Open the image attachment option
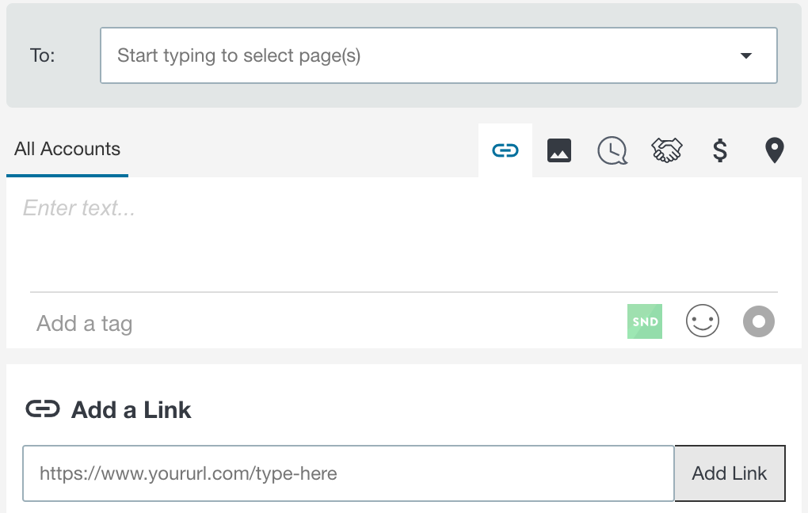 [559, 150]
